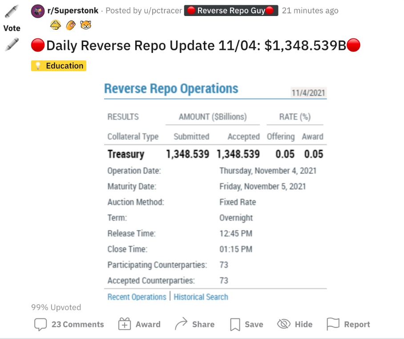Click the Offering rate 0.05
The image size is (404, 339).
(x=285, y=154)
